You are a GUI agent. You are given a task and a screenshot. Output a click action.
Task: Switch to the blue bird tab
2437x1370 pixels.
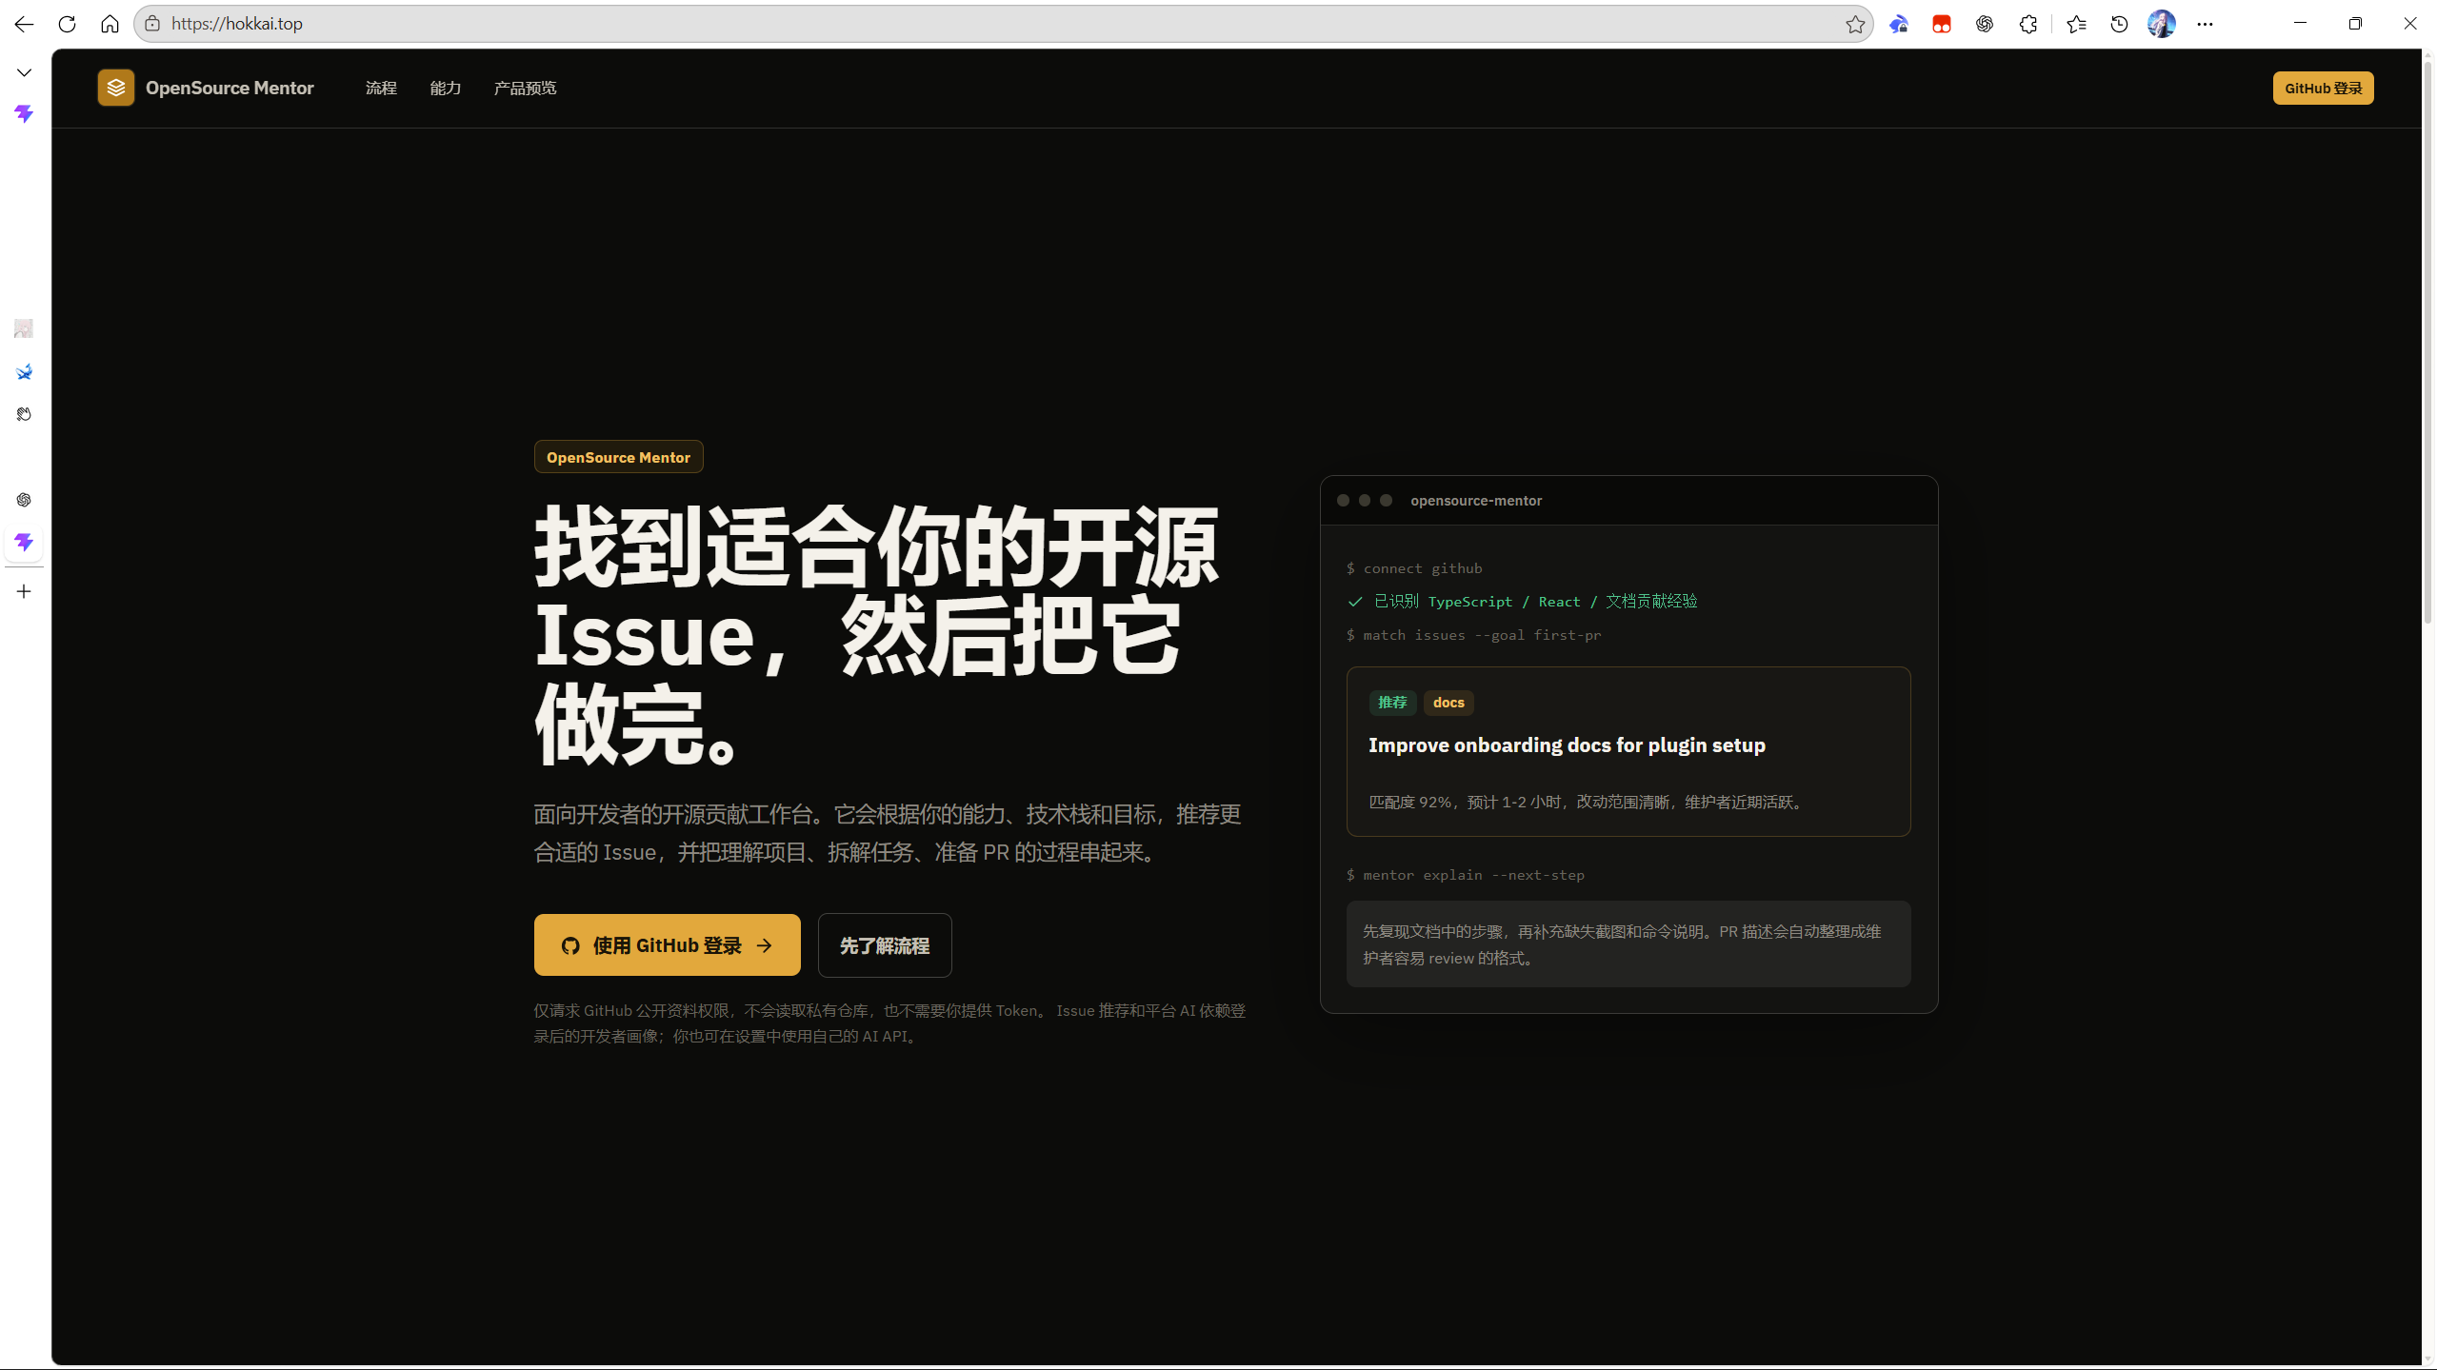(24, 371)
